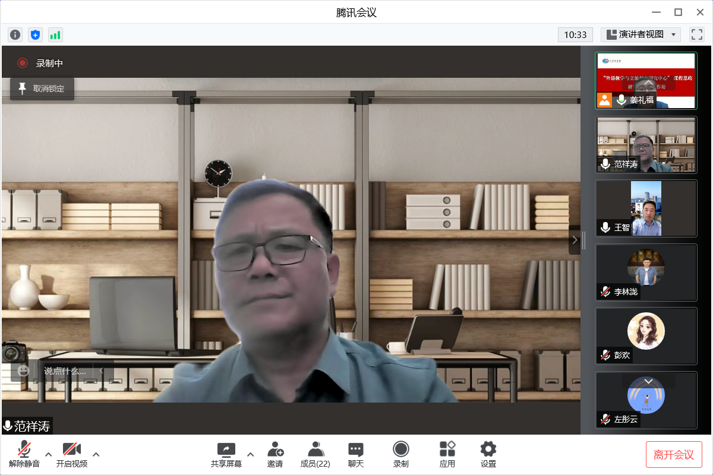Click the 说点什么 chat input box

point(65,370)
